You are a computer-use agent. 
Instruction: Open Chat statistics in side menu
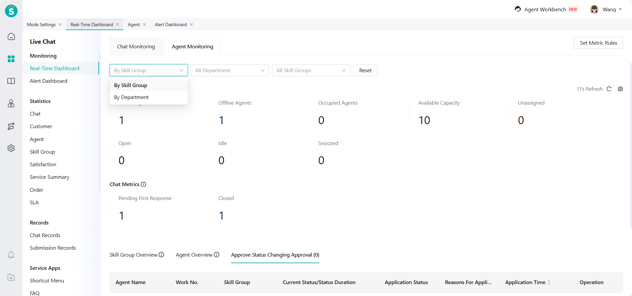point(35,114)
